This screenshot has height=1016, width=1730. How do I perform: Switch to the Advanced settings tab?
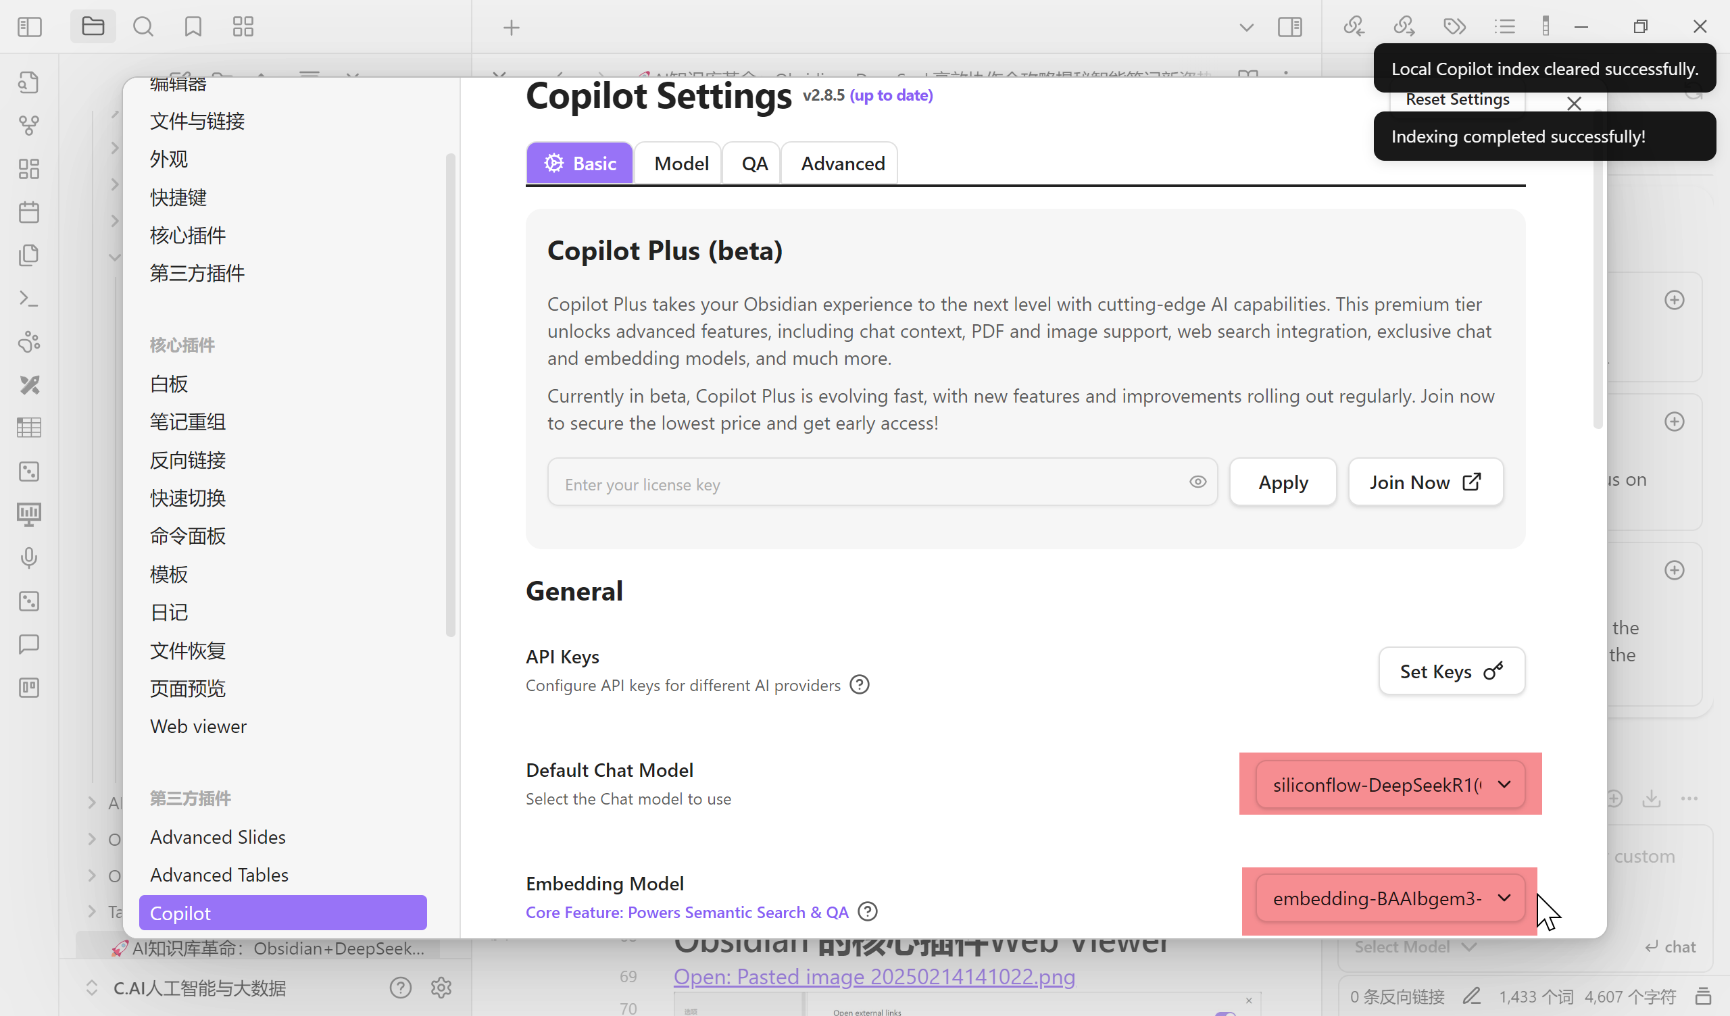pos(842,163)
